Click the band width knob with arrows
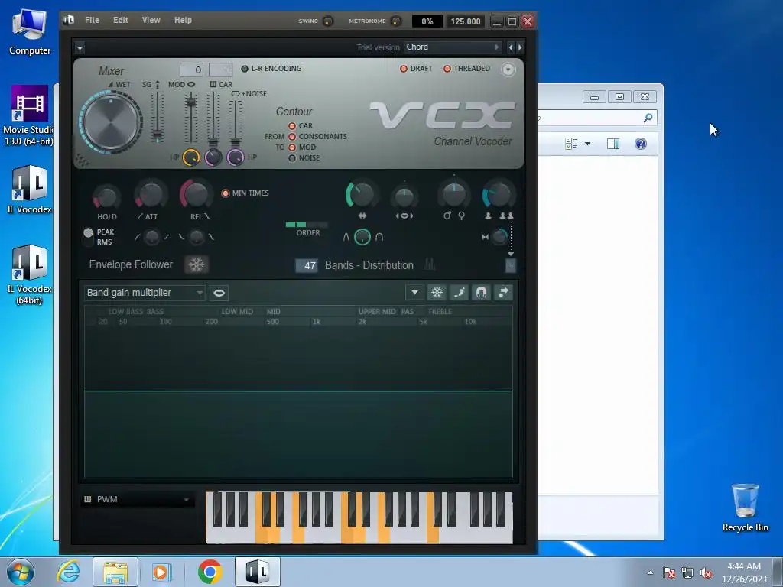Screen dimensions: 783x587 (362, 195)
